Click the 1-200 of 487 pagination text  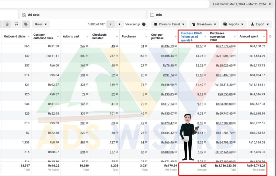click(x=96, y=24)
